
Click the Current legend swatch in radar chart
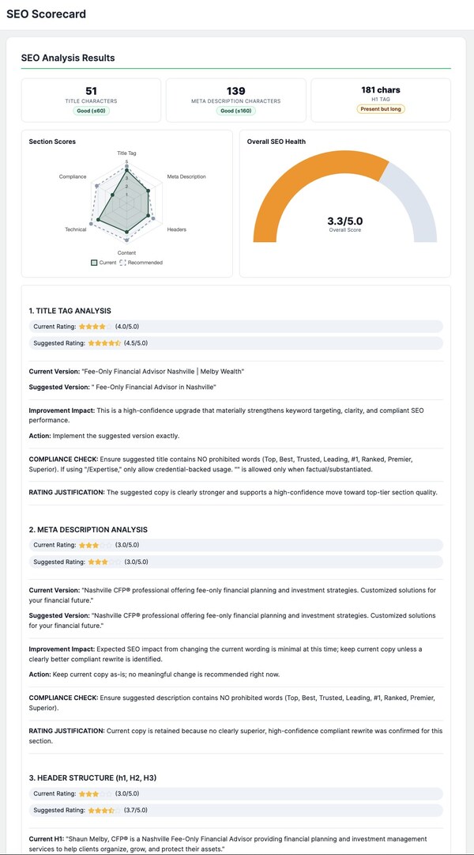click(93, 263)
